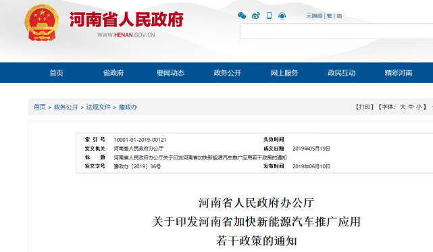Open the 要闻动态 navigation menu
The height and width of the screenshot is (252, 433).
click(170, 73)
